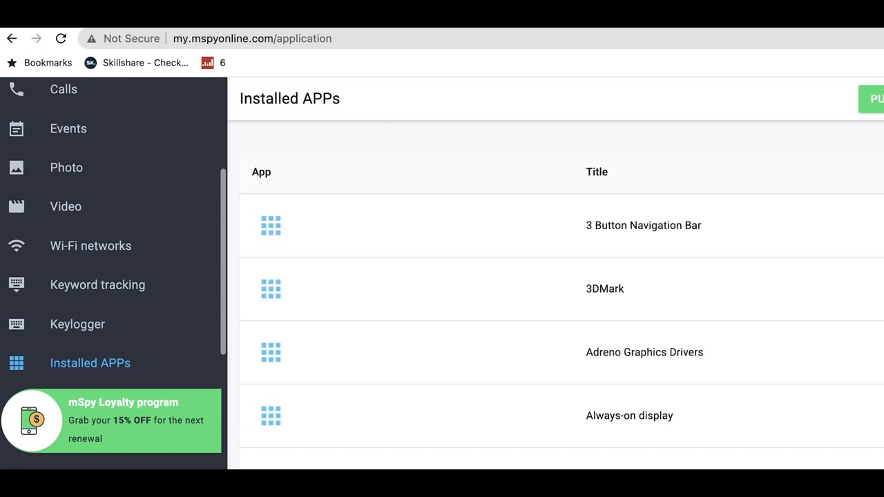Click the Not Secure label text
The width and height of the screenshot is (884, 497).
tap(131, 39)
